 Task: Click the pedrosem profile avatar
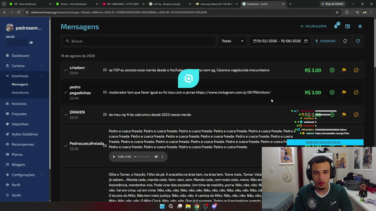click(x=10, y=28)
